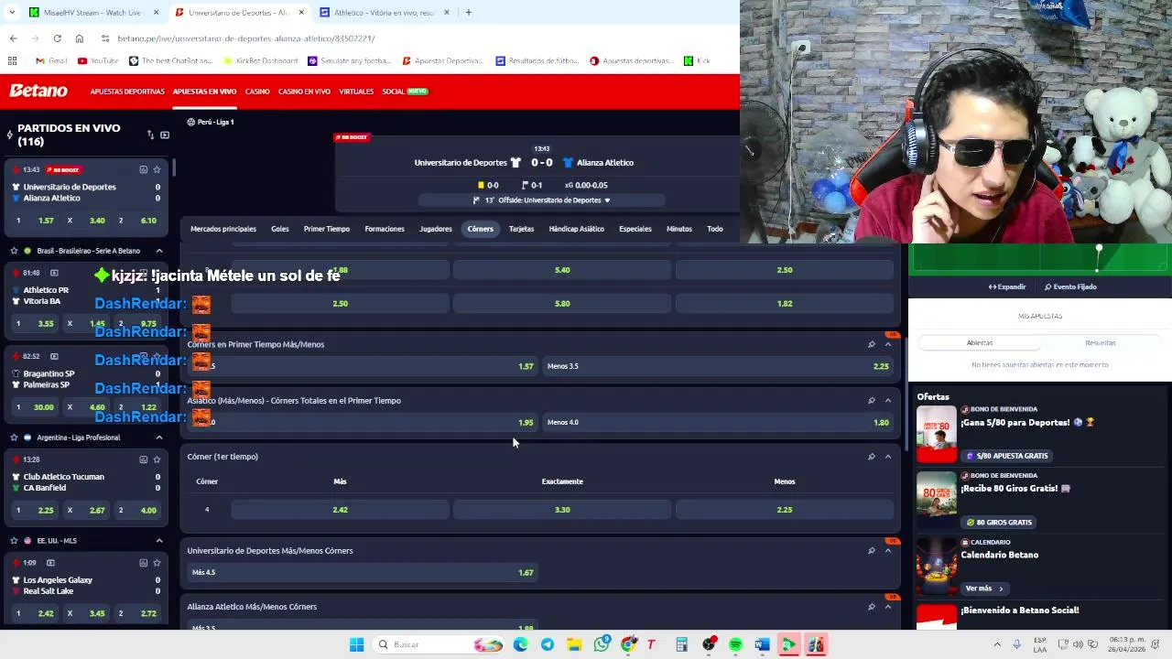
Task: Collapse Alianza Atletico Más/Menos Córners market
Action: (887, 607)
